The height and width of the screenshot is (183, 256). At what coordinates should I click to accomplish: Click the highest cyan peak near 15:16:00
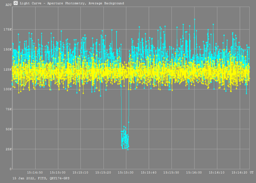point(194,20)
